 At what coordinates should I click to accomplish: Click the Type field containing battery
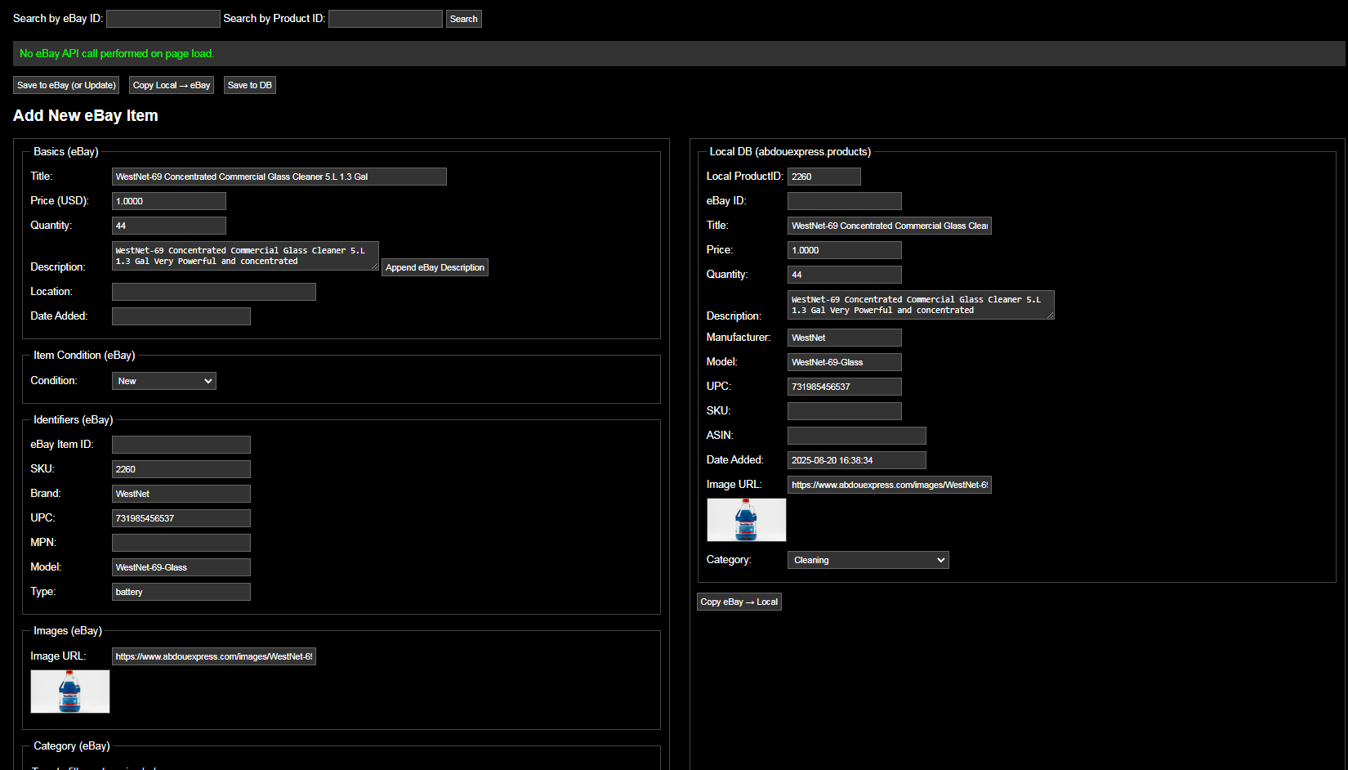(181, 592)
